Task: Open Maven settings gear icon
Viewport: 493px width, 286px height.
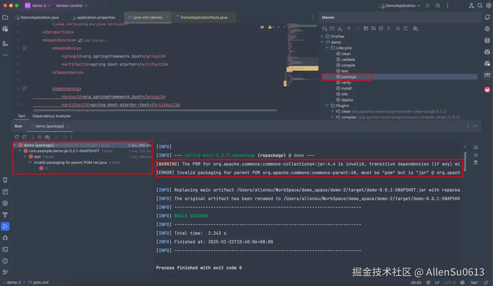Action: point(415,29)
